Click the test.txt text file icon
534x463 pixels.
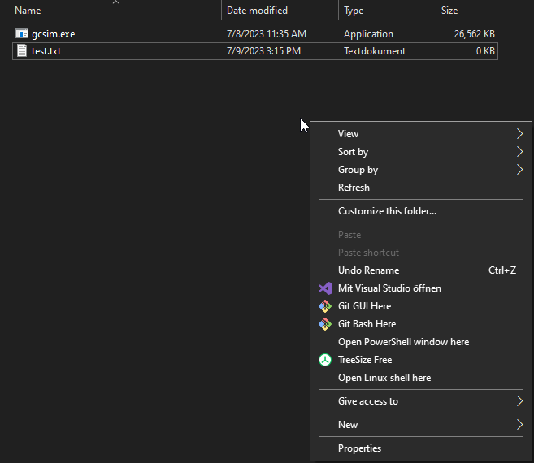tap(22, 51)
